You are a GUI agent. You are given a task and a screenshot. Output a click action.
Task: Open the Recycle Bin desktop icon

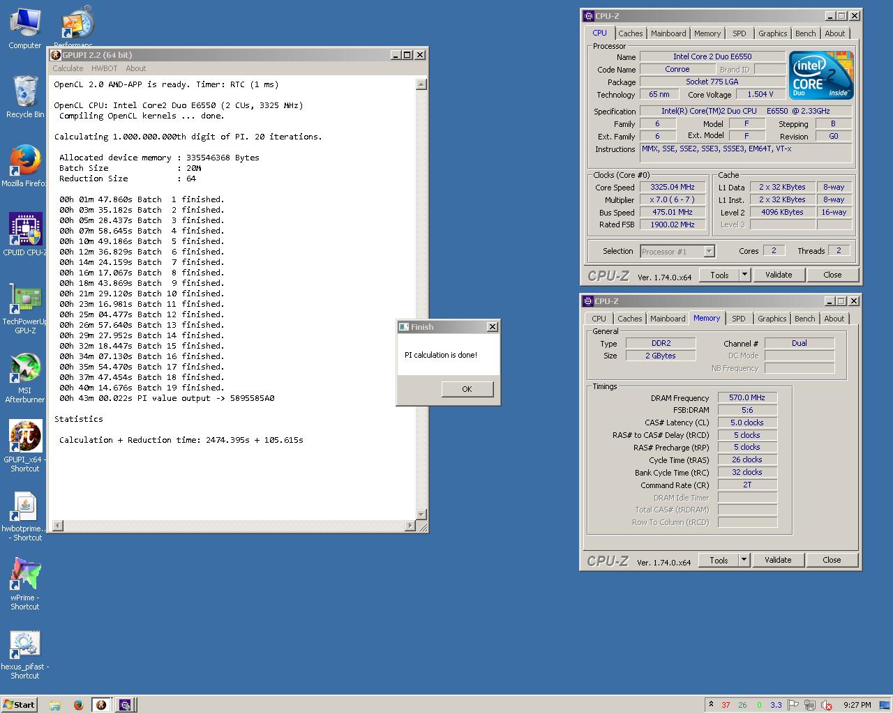click(24, 96)
